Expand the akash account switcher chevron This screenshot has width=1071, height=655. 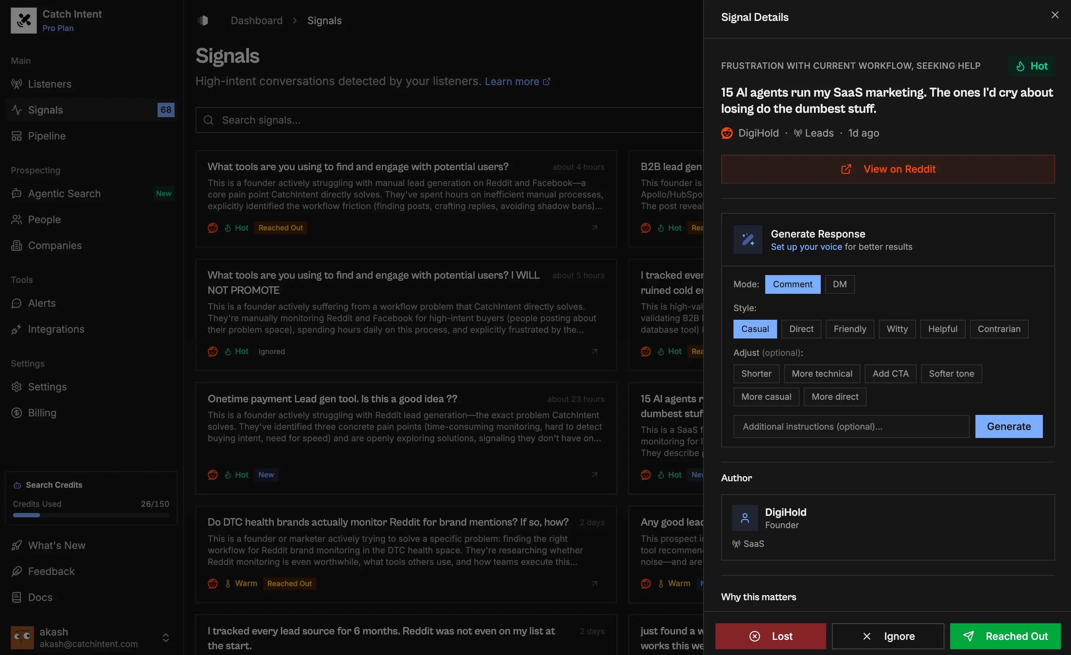(x=166, y=638)
